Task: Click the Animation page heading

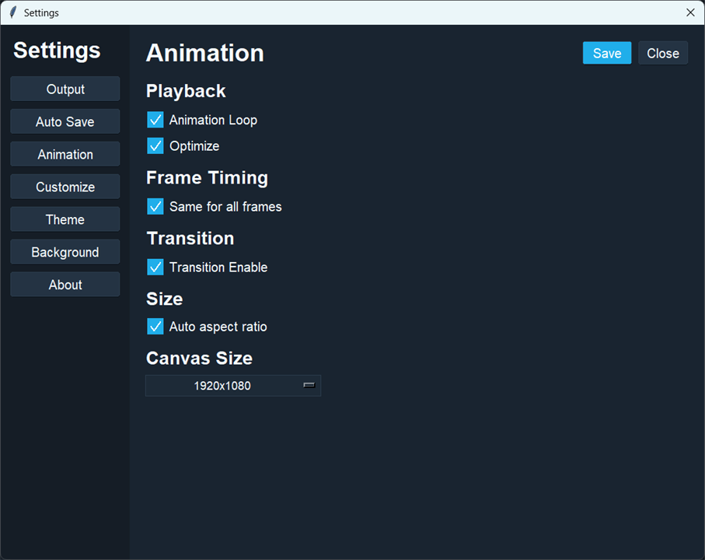Action: (205, 53)
